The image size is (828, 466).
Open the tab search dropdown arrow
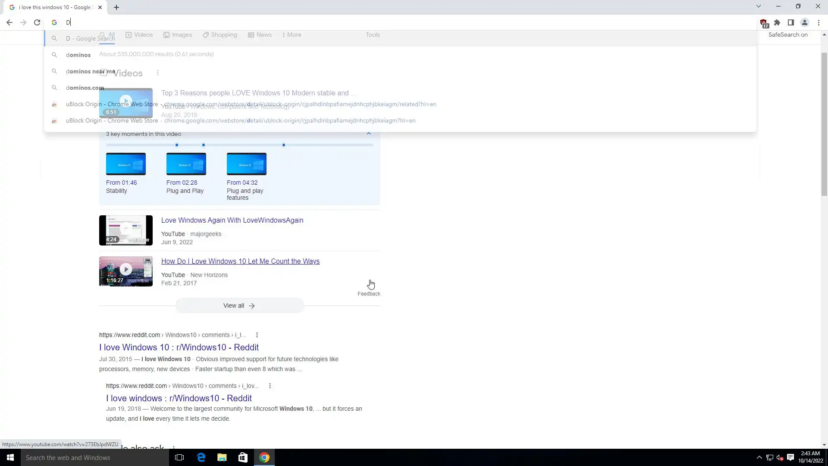click(x=759, y=6)
